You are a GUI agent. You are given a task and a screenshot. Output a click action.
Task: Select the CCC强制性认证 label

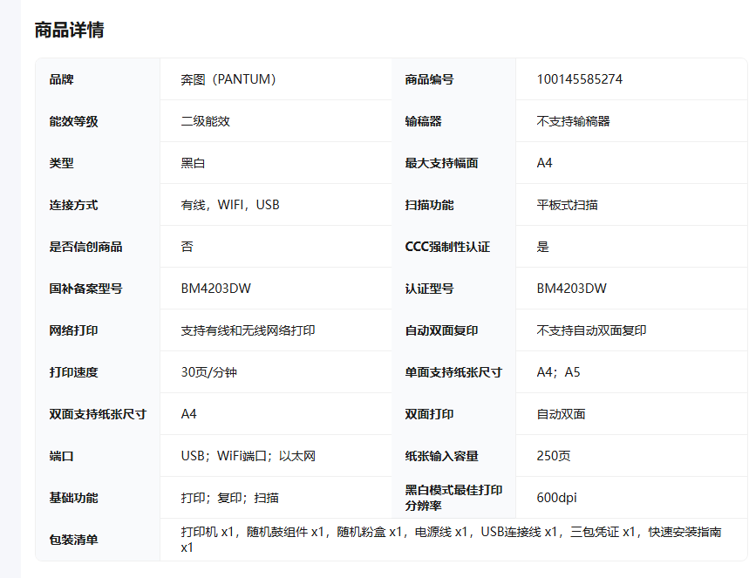pos(447,247)
